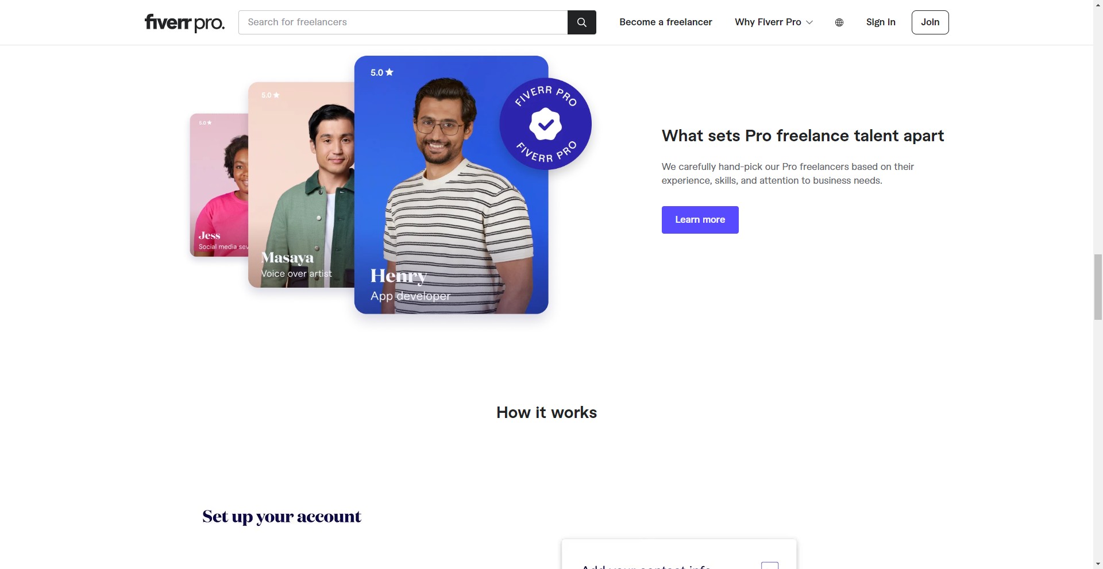The image size is (1103, 569).
Task: Click the search magnifier button
Action: point(581,22)
